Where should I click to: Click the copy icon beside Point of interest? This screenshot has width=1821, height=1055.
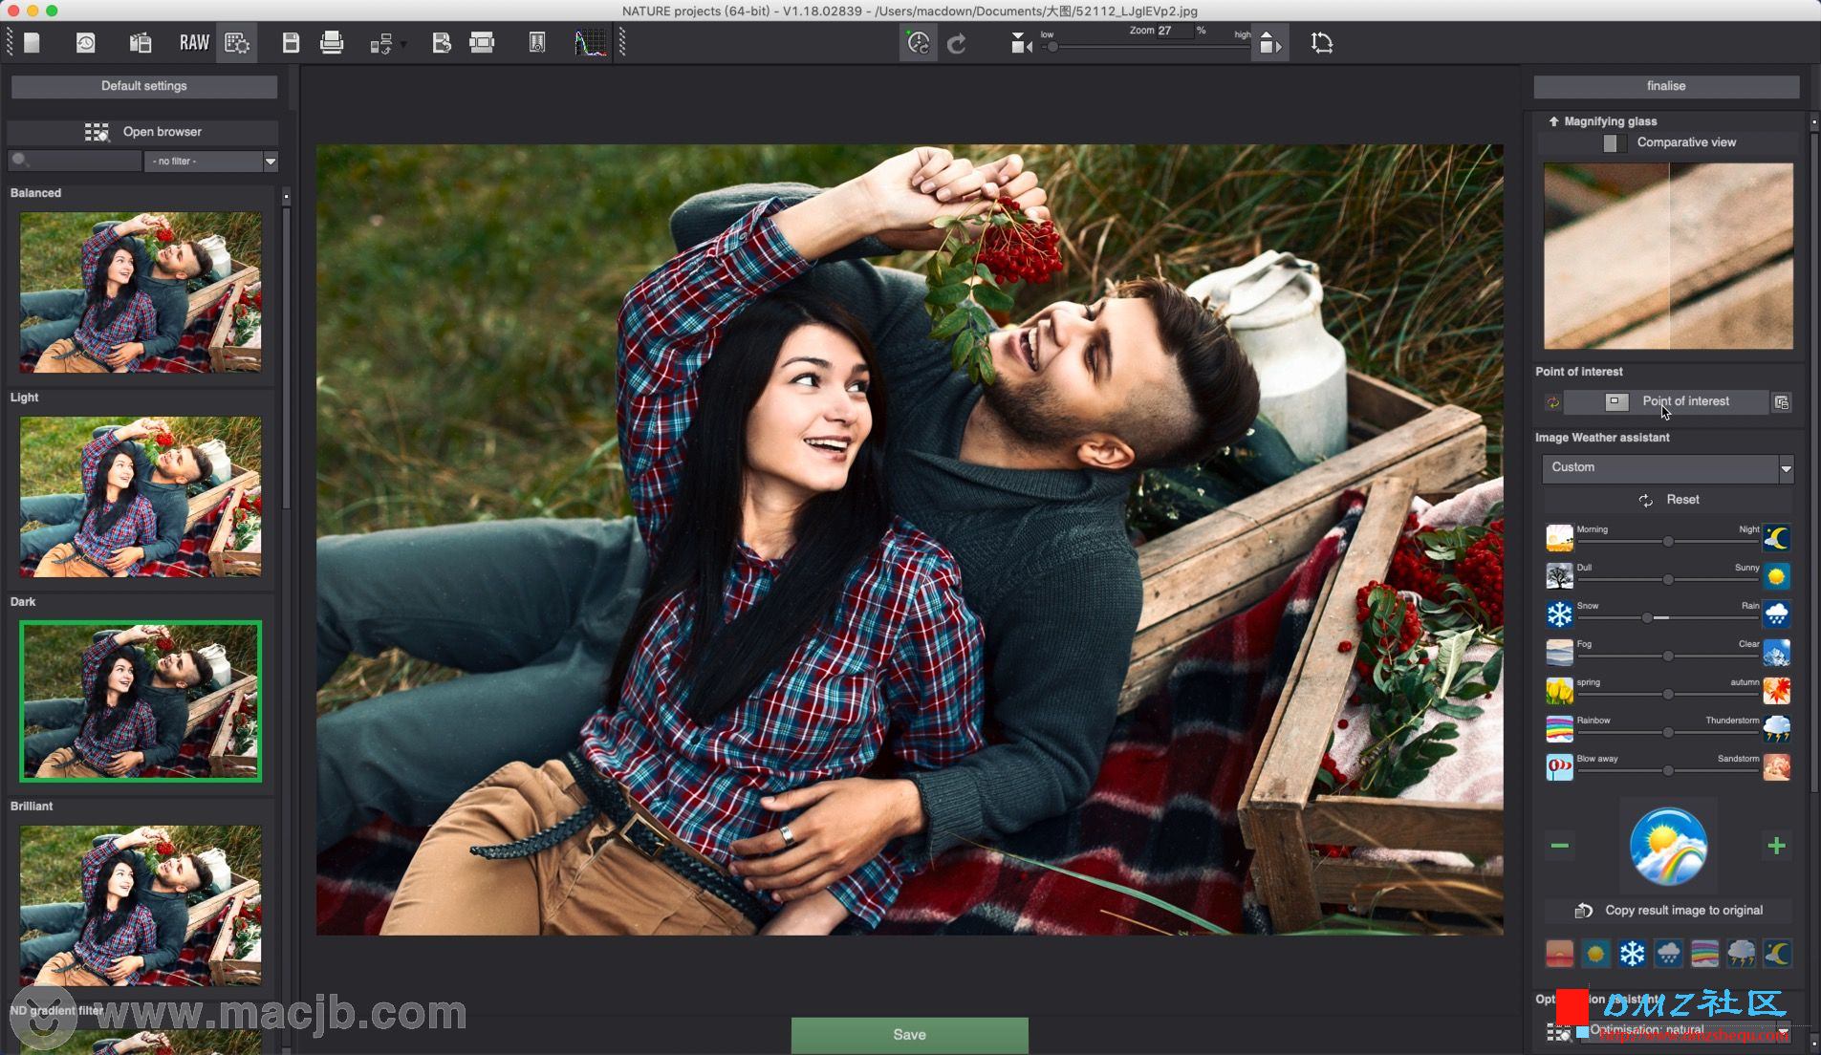[x=1781, y=402]
